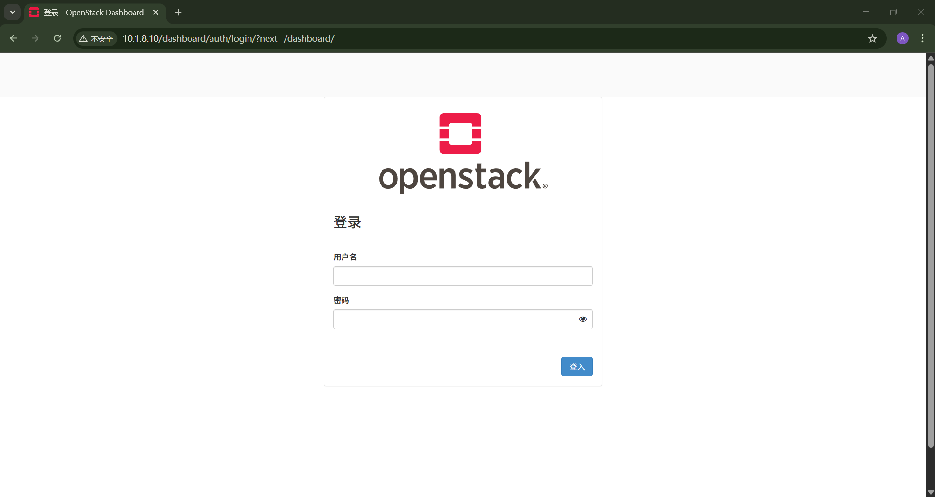The height and width of the screenshot is (497, 935).
Task: Click the 登入 sign-in button
Action: click(577, 367)
